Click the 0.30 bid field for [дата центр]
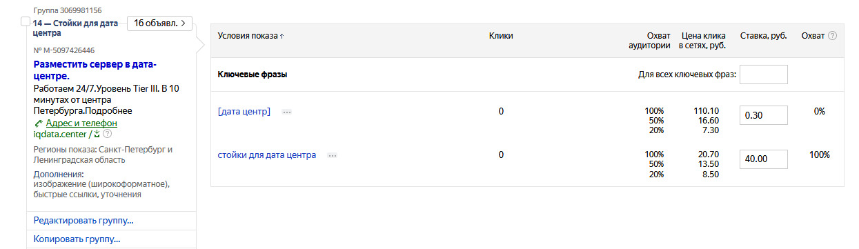The width and height of the screenshot is (859, 249). 764,115
